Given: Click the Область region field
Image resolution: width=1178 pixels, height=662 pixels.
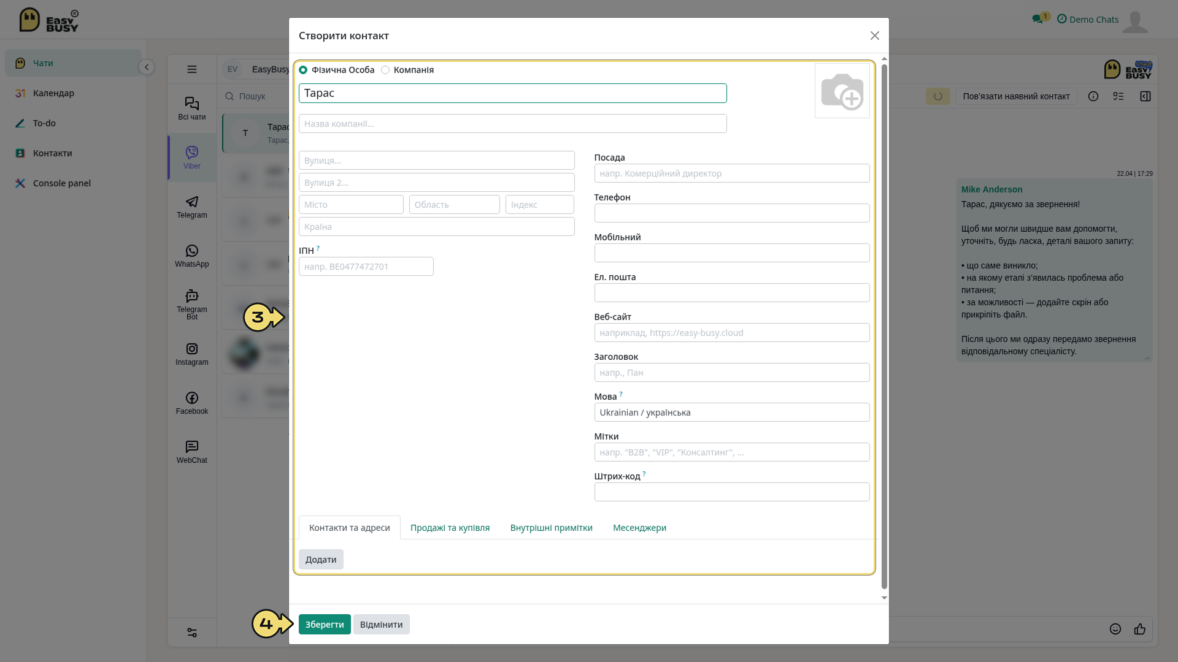Looking at the screenshot, I should tap(455, 205).
